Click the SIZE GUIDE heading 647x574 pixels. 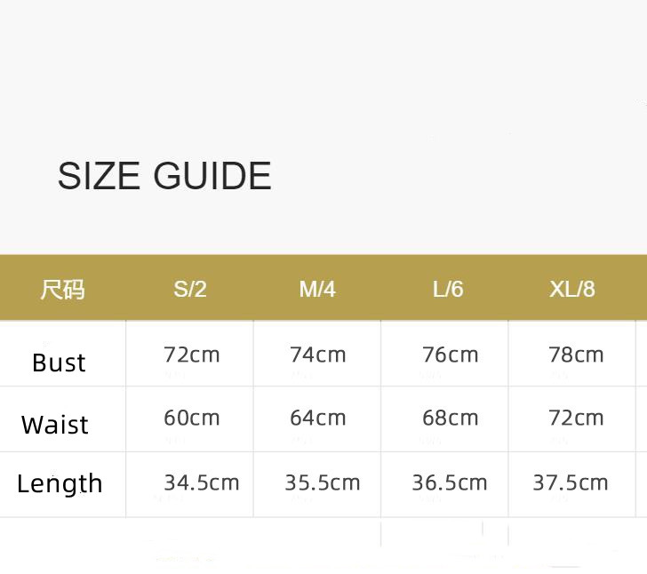(x=164, y=176)
